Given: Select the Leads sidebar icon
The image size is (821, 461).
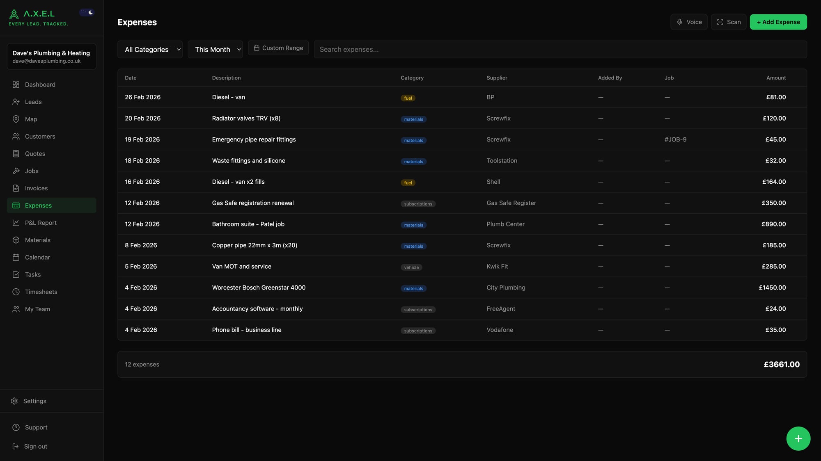Looking at the screenshot, I should (x=16, y=102).
